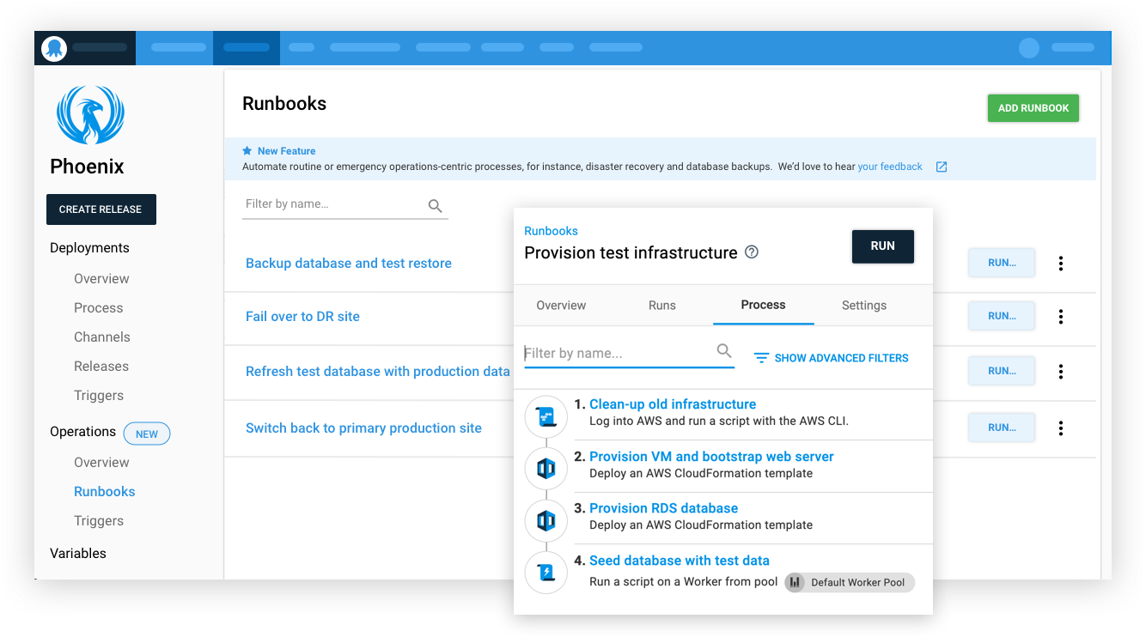Screen dimensions: 1146x637
Task: Switch to the Runs tab
Action: click(661, 306)
